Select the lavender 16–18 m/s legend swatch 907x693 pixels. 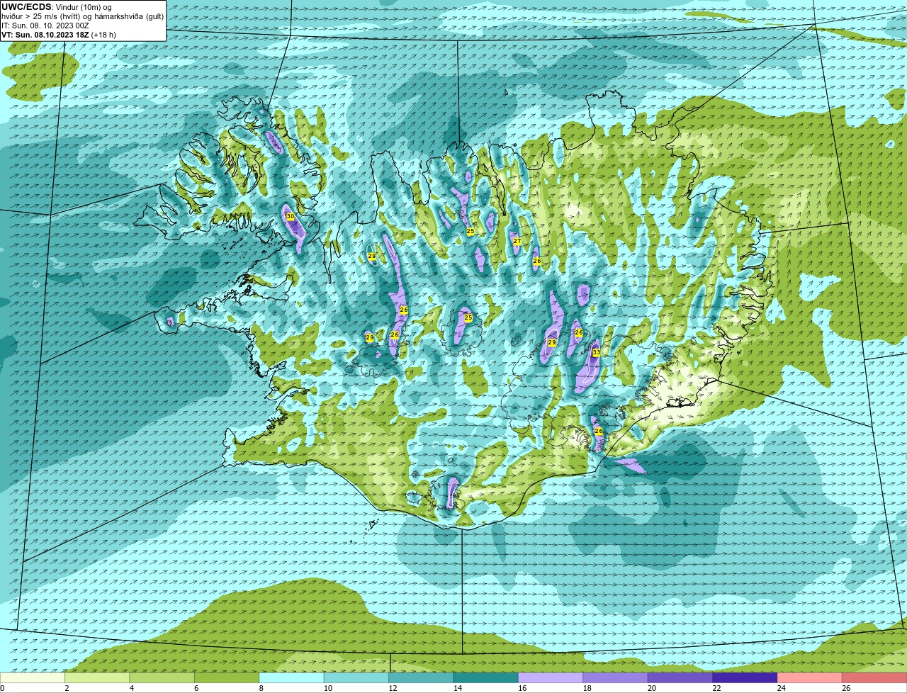pos(551,677)
